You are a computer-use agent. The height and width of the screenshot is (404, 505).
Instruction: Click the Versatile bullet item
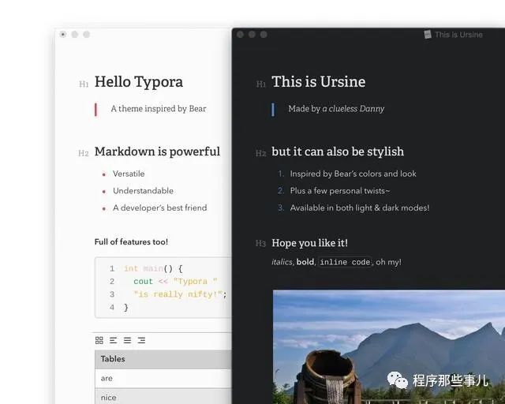point(129,174)
